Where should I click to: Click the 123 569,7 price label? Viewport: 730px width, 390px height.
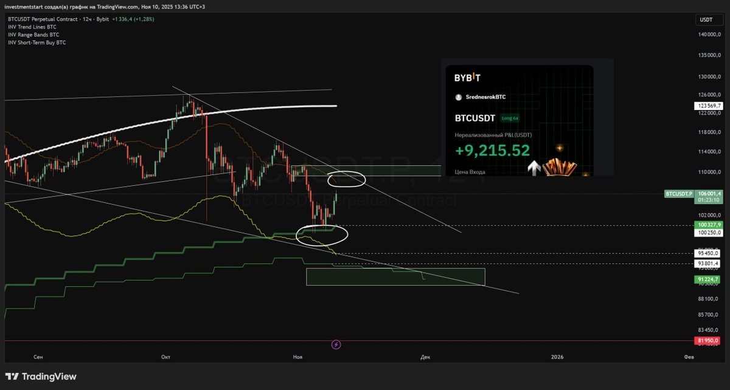(709, 106)
